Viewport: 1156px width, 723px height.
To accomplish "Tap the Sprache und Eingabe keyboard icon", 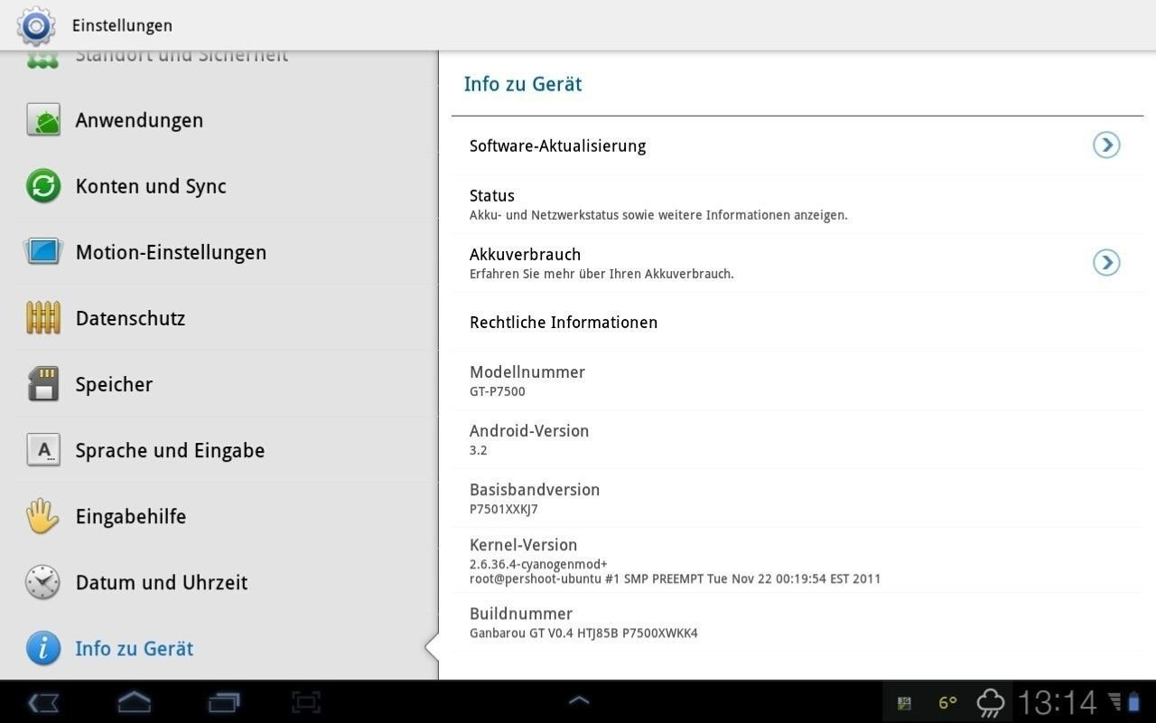I will (43, 450).
